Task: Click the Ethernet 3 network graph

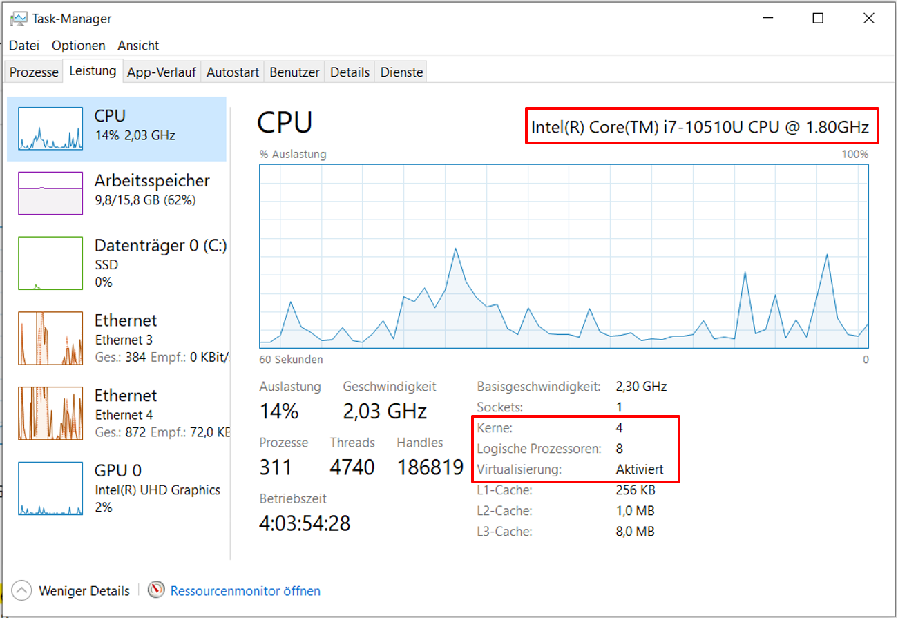Action: (50, 338)
